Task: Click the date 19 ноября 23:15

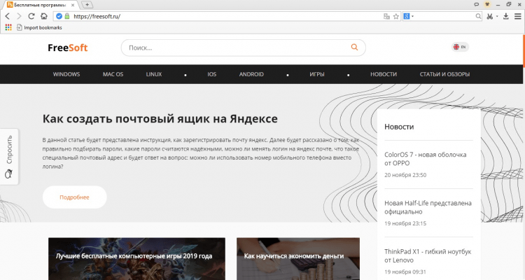Action: coord(405,223)
